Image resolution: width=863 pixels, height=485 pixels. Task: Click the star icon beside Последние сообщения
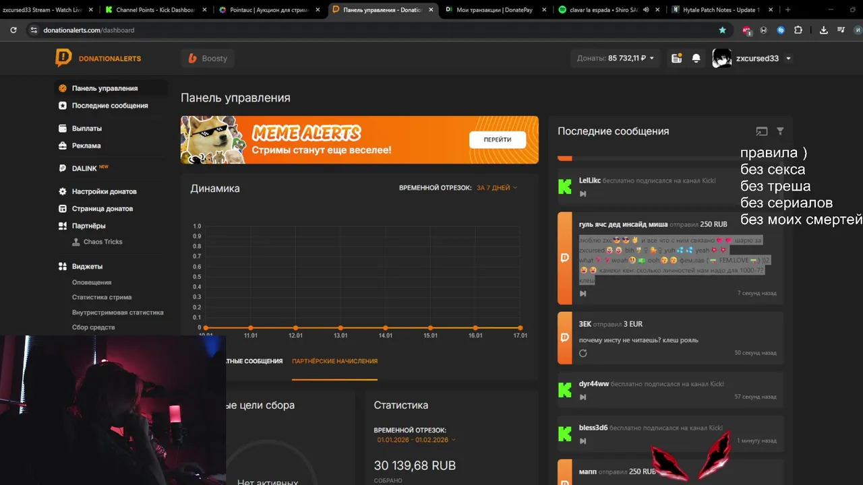pos(63,106)
